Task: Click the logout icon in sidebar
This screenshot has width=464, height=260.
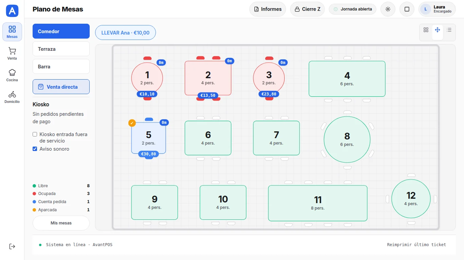Action: pyautogui.click(x=12, y=246)
